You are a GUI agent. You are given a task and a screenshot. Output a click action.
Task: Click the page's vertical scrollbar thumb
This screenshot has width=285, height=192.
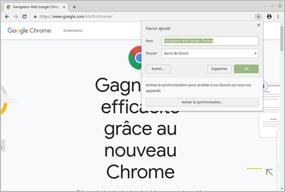(x=282, y=38)
